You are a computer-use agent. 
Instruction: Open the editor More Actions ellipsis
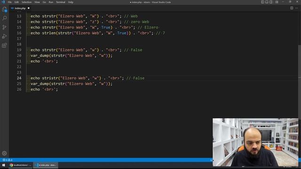coord(297,8)
